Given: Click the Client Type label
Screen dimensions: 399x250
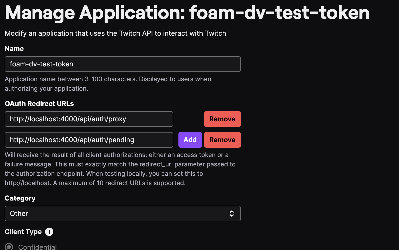Looking at the screenshot, I should [23, 232].
